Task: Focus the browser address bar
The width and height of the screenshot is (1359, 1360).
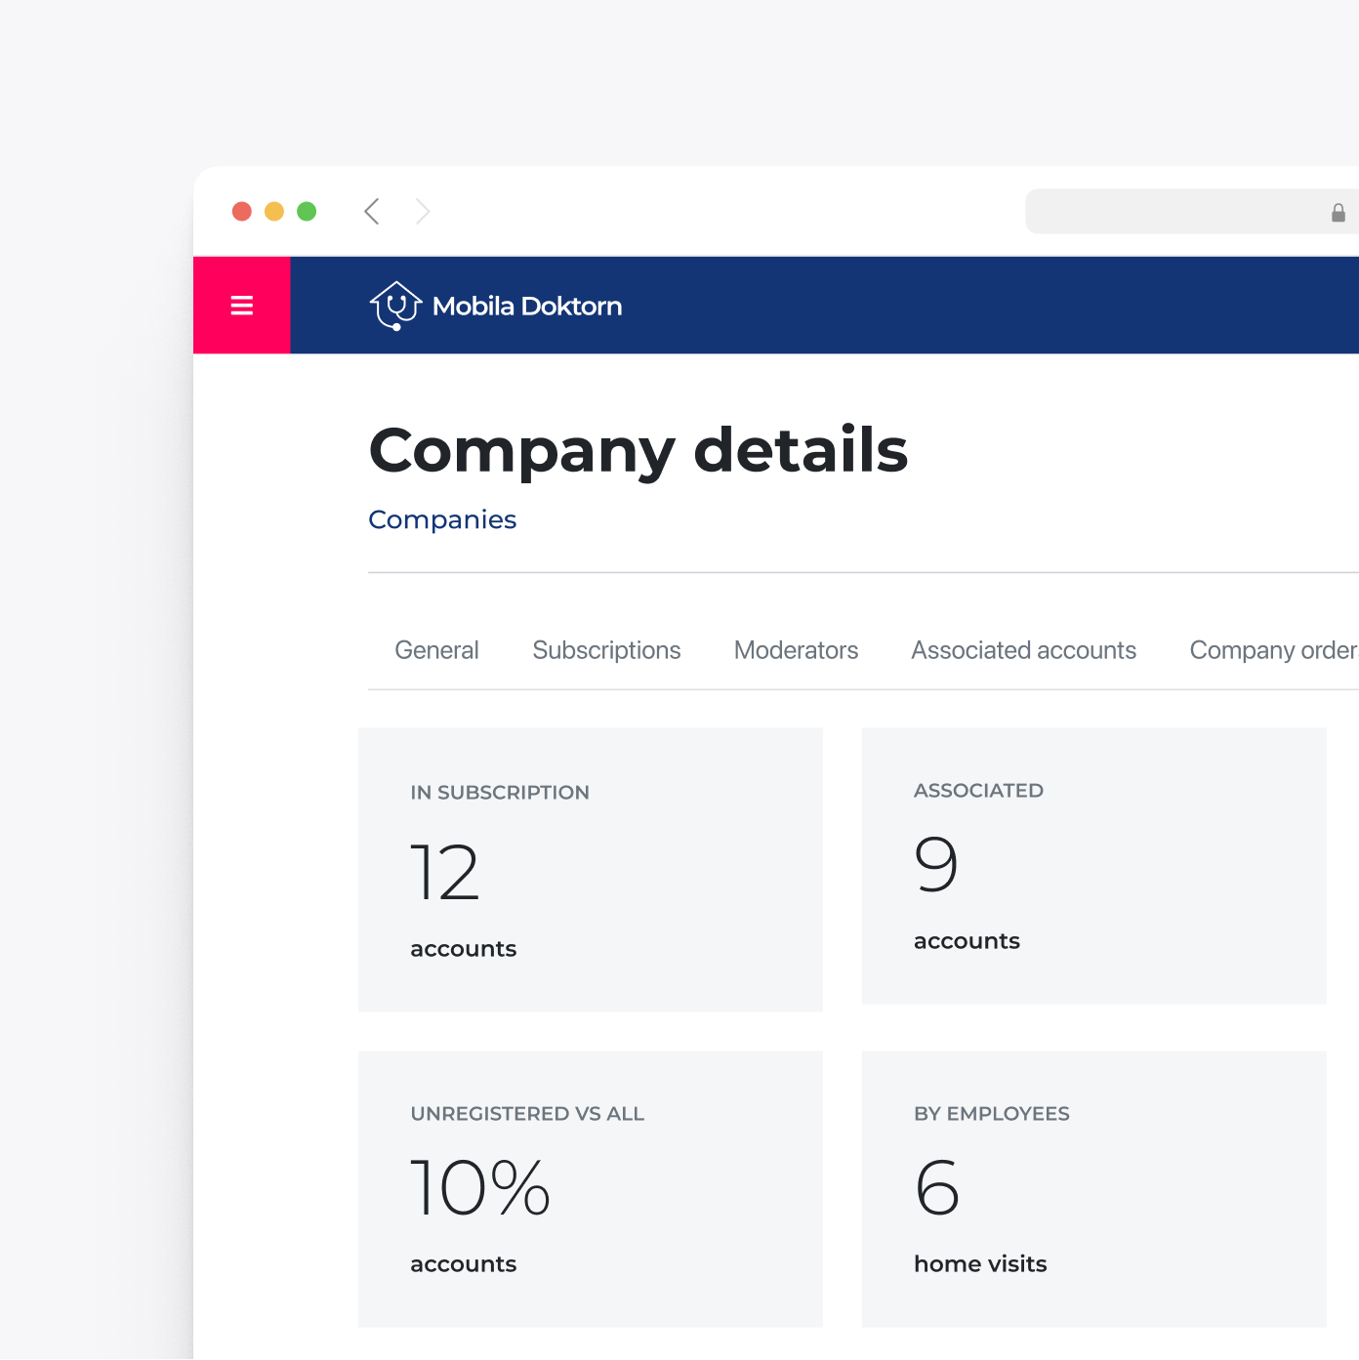Action: (1172, 212)
